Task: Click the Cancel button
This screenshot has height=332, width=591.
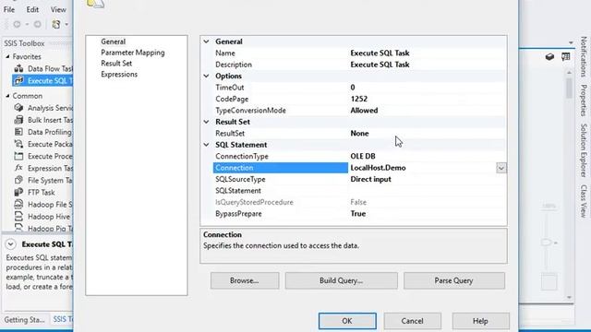Action: [x=413, y=321]
